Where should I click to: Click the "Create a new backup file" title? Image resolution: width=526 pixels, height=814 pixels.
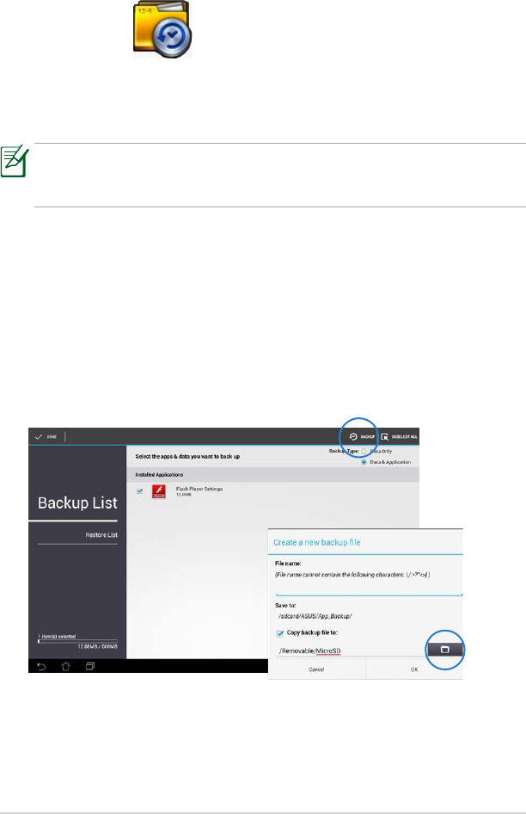[x=317, y=542]
